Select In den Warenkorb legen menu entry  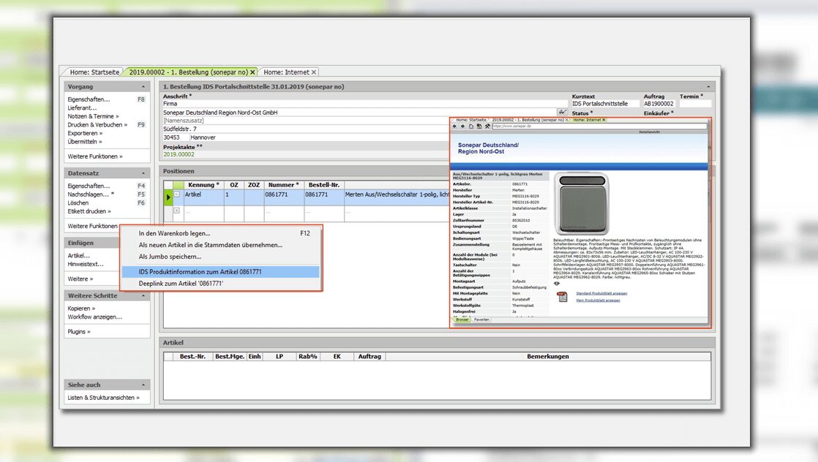click(174, 233)
